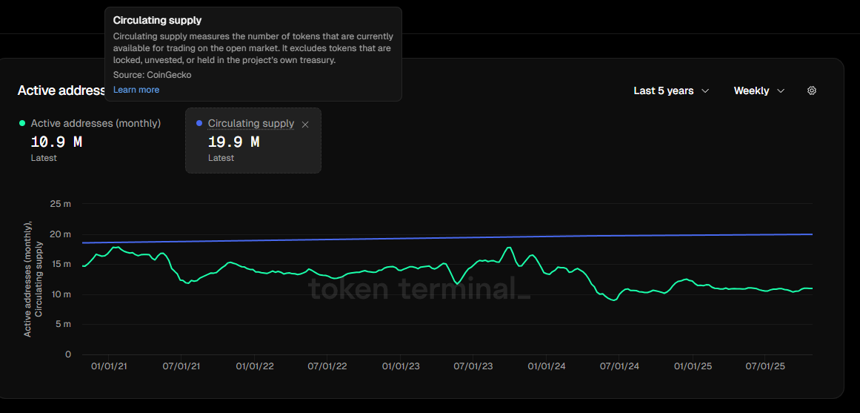The height and width of the screenshot is (413, 860).
Task: Click the blue Circulating supply color dot
Action: [199, 123]
